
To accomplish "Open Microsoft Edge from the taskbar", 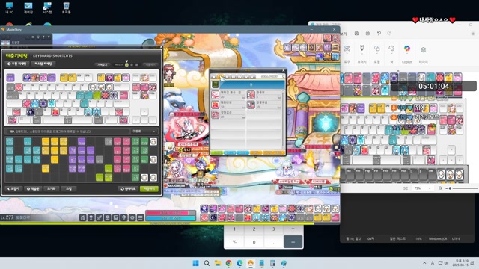I will click(239, 263).
